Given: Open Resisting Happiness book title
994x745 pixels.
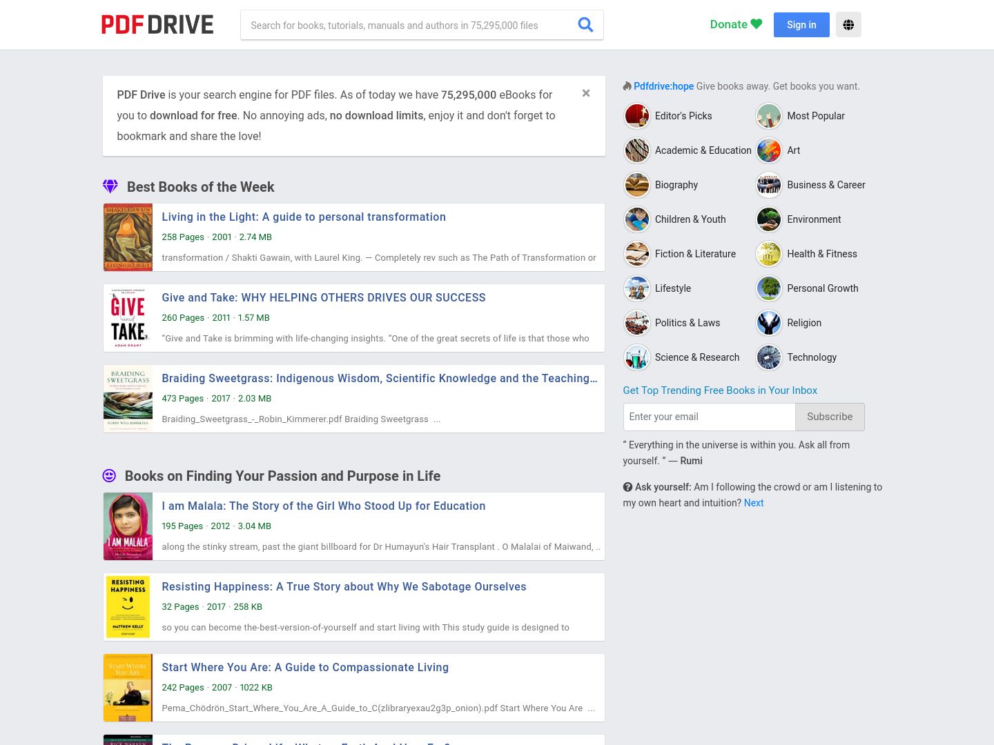Looking at the screenshot, I should pyautogui.click(x=344, y=586).
